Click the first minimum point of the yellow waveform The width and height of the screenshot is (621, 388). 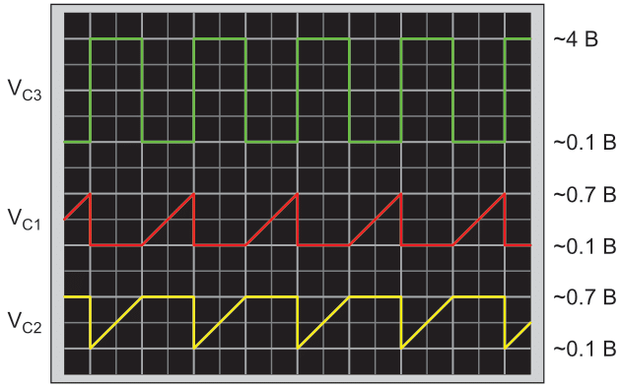(x=91, y=349)
